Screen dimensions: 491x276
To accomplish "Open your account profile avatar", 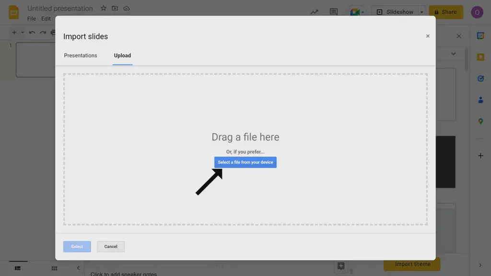I will [x=477, y=12].
